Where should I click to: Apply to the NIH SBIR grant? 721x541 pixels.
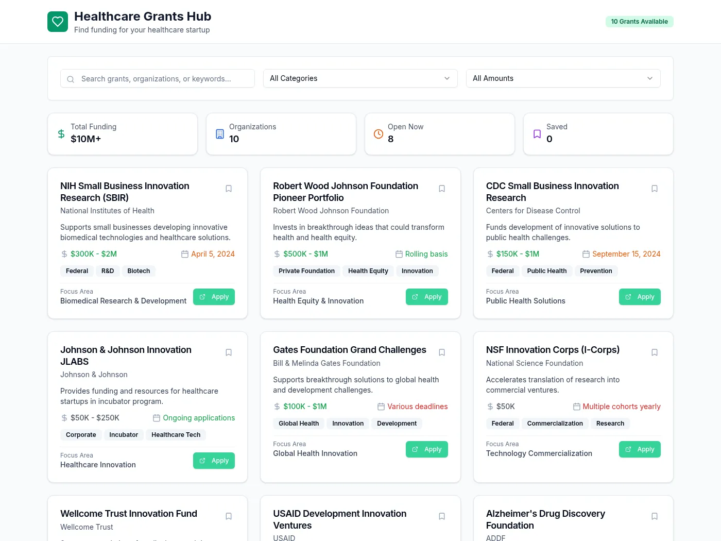[214, 297]
